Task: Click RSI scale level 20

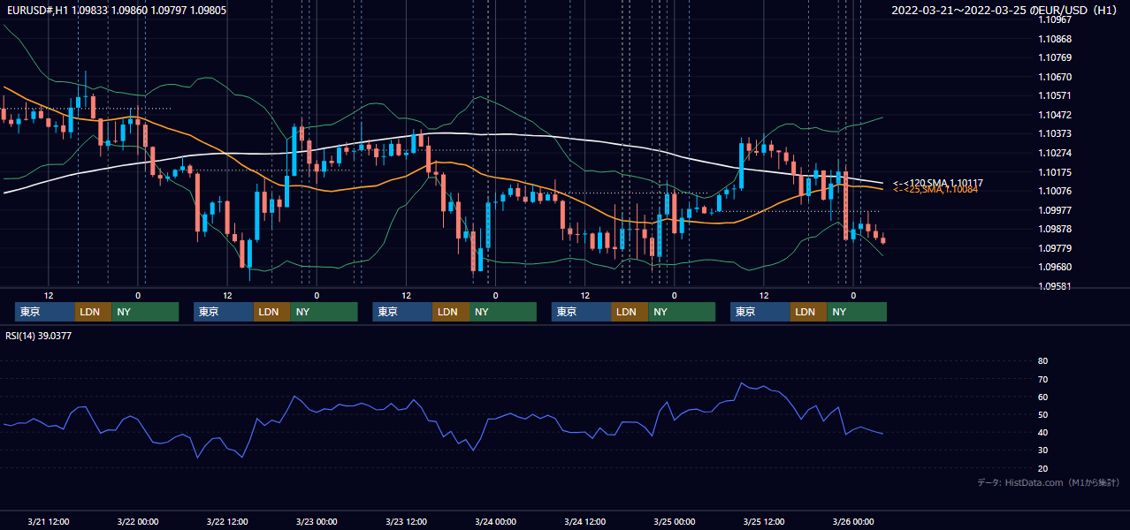Action: [x=1042, y=468]
